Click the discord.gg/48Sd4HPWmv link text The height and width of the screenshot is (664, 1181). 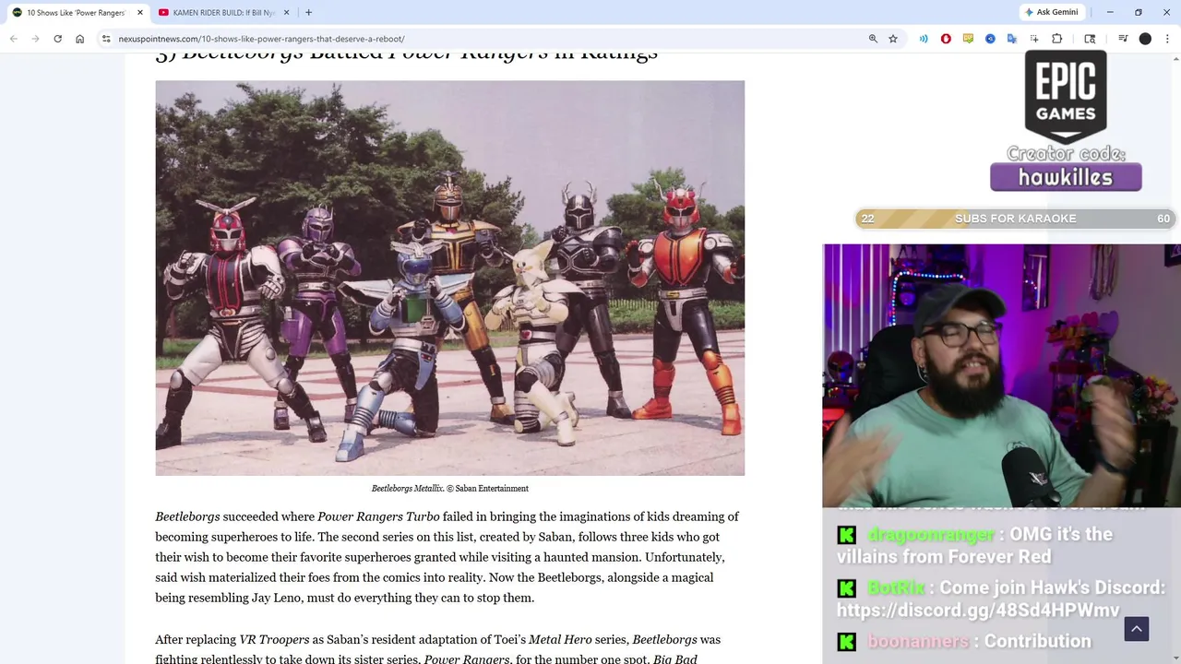tap(978, 610)
